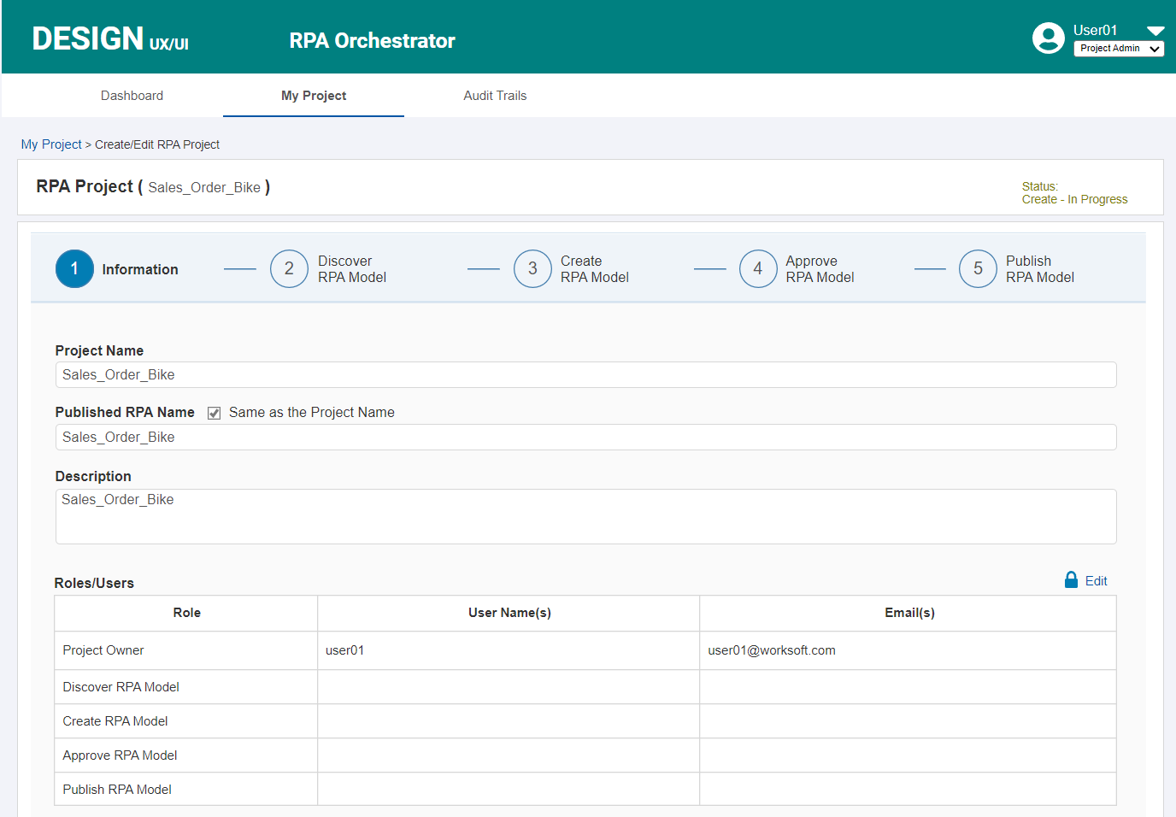This screenshot has width=1176, height=817.
Task: Select the step 5 Publish RPA Model icon
Action: coord(978,268)
